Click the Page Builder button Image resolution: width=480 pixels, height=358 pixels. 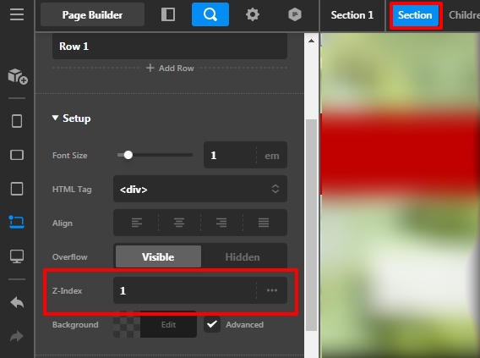tap(92, 14)
